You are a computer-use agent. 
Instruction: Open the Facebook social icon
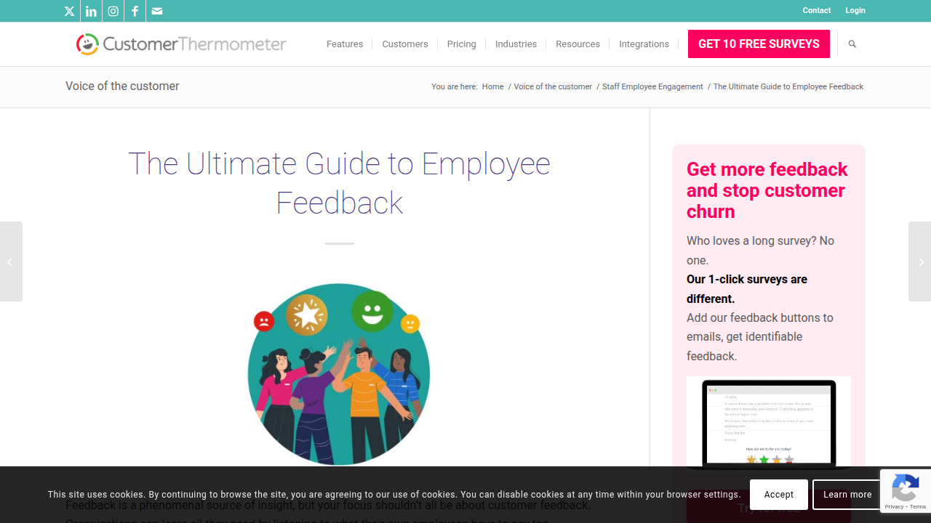coord(135,11)
